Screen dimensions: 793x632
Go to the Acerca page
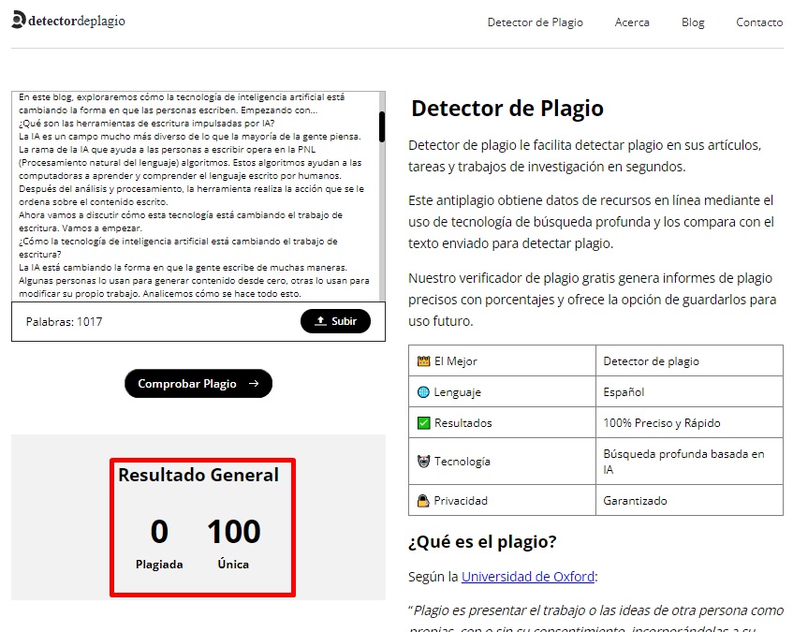coord(632,22)
